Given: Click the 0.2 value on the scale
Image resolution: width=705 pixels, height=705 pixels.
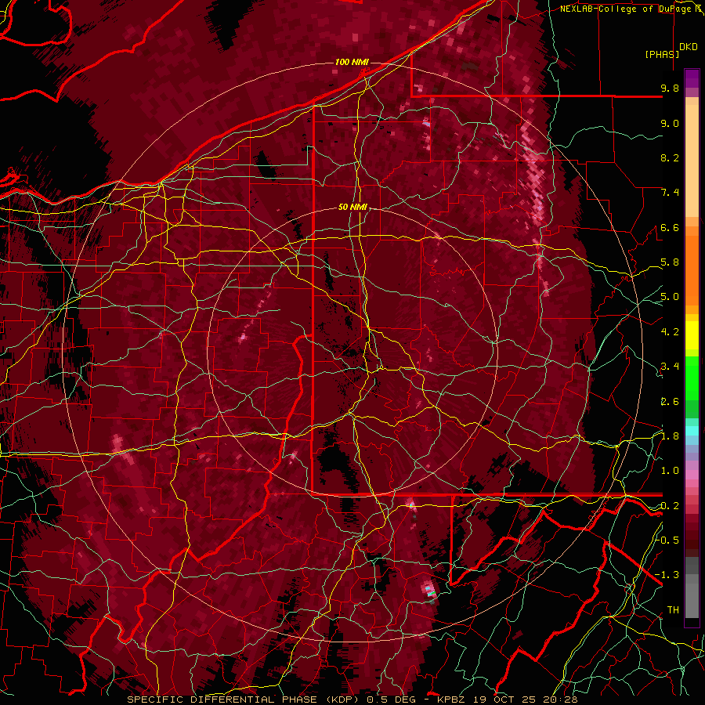Looking at the screenshot, I should [x=670, y=506].
